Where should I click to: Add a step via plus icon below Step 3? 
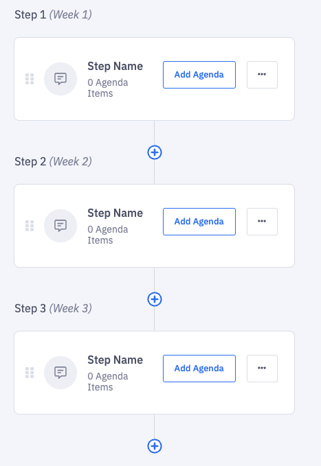point(155,446)
